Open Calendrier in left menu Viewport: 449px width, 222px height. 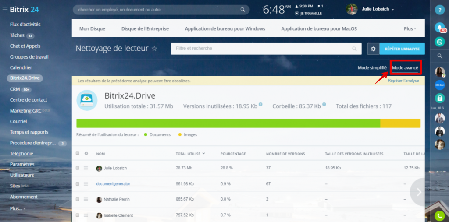click(x=21, y=67)
